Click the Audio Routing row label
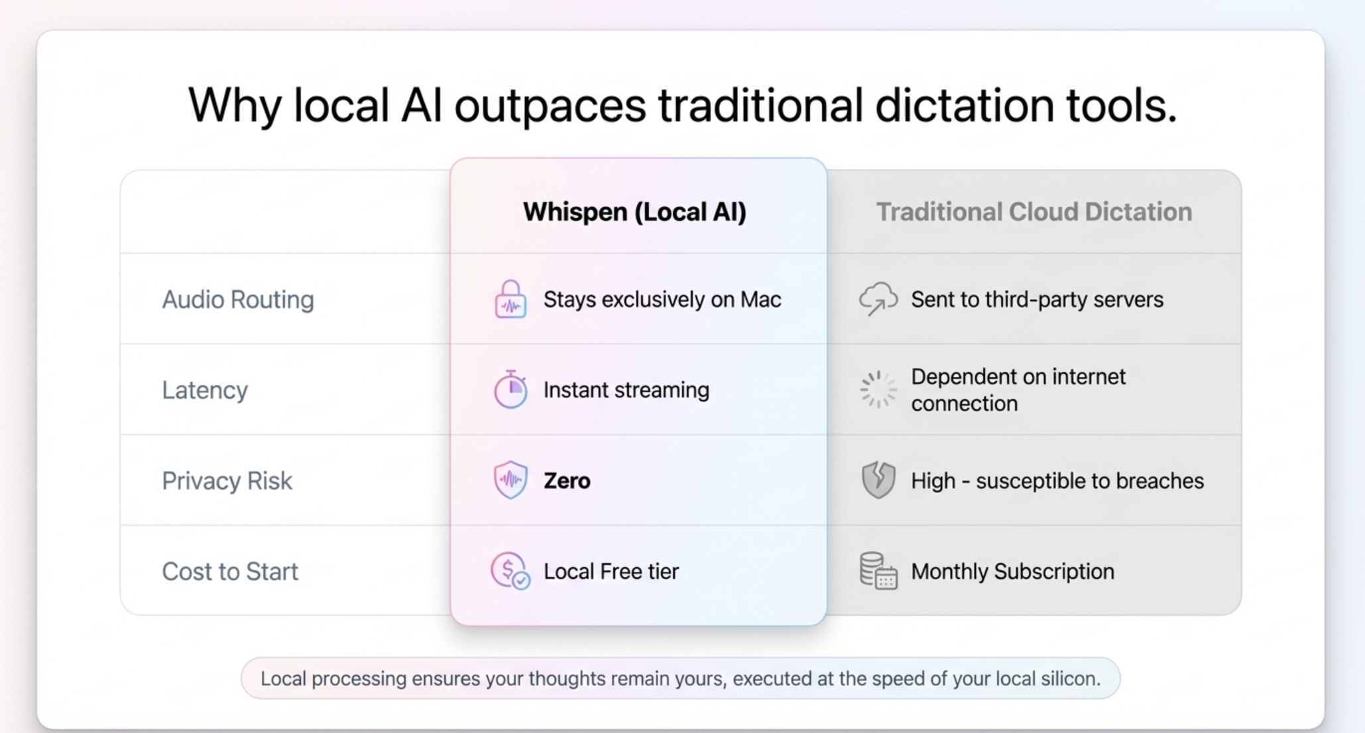Image resolution: width=1365 pixels, height=733 pixels. point(238,300)
